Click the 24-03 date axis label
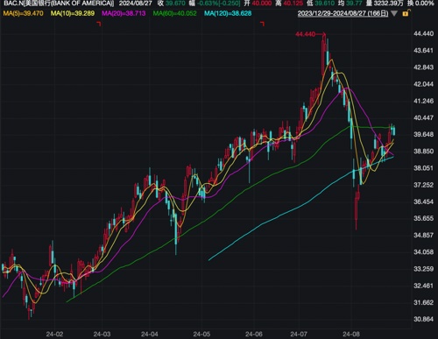The height and width of the screenshot is (339, 438). tap(102, 334)
